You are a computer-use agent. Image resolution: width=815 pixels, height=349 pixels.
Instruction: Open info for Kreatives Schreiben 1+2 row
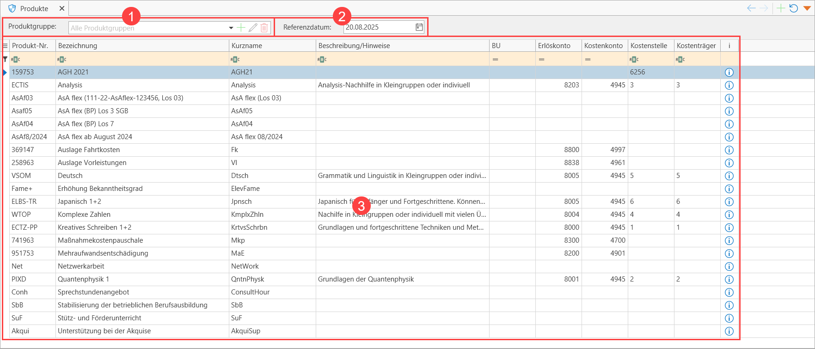coord(729,227)
